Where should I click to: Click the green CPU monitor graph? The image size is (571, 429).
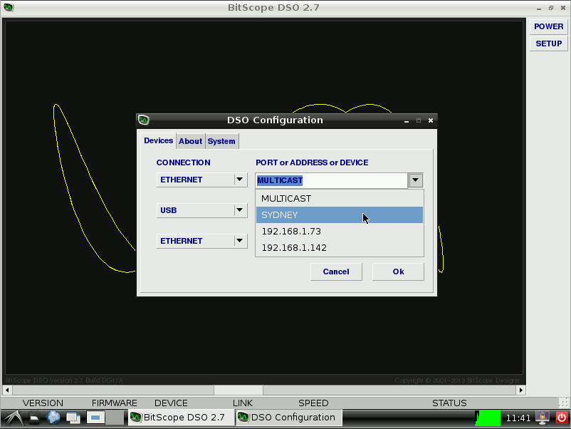[x=488, y=418]
